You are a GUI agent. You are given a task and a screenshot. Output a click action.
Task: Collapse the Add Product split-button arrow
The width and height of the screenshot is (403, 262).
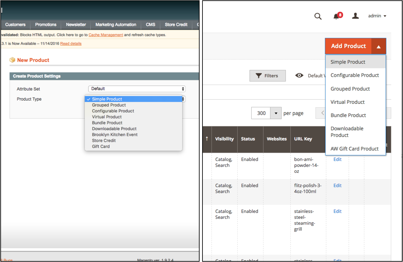pyautogui.click(x=378, y=46)
